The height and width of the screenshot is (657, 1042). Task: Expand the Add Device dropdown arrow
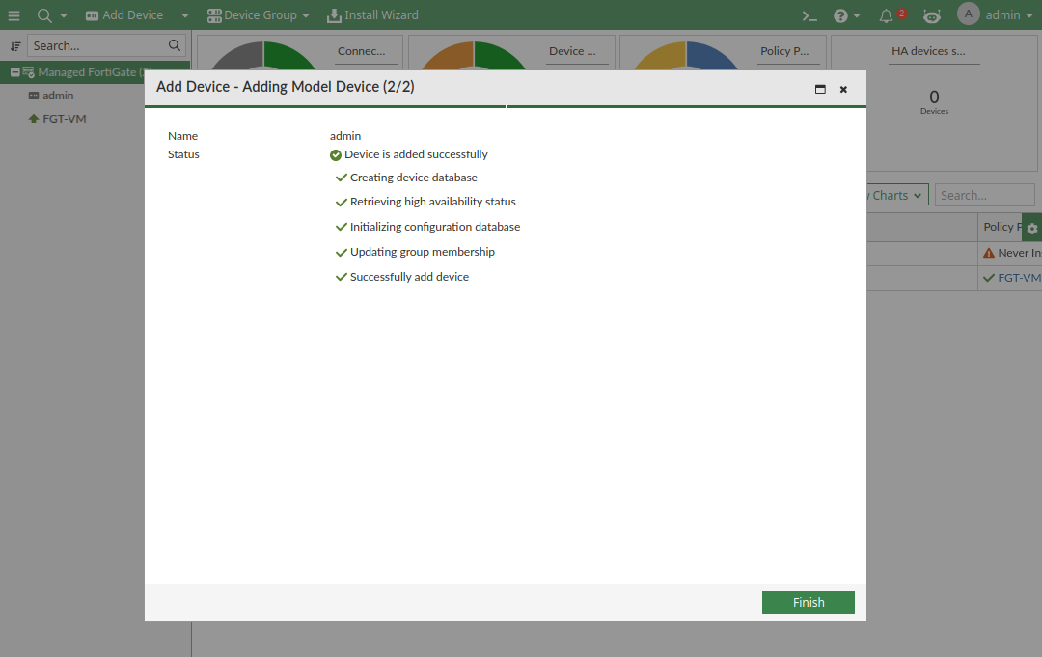pos(185,15)
